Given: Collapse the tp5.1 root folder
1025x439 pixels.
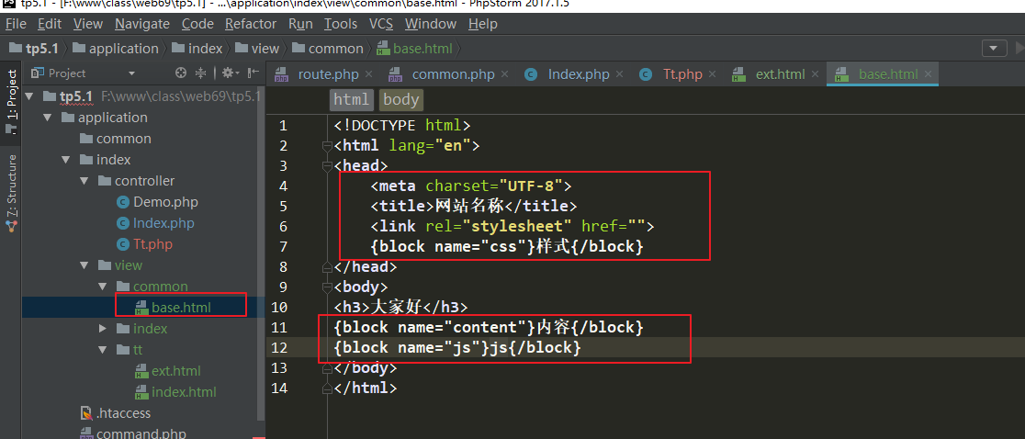Looking at the screenshot, I should pos(28,96).
